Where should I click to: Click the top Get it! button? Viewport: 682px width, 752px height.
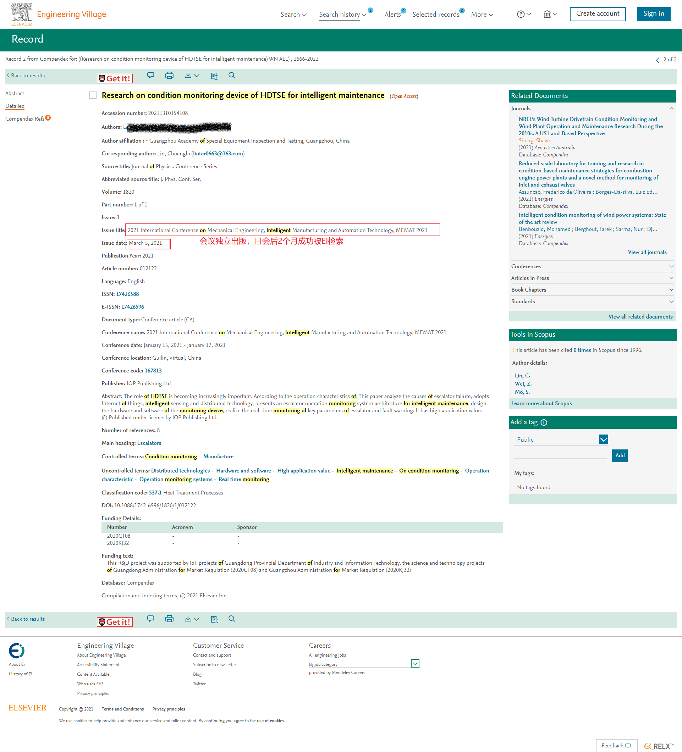[x=115, y=78]
